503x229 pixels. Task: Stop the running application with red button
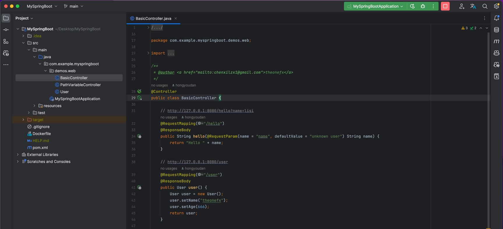pyautogui.click(x=445, y=6)
